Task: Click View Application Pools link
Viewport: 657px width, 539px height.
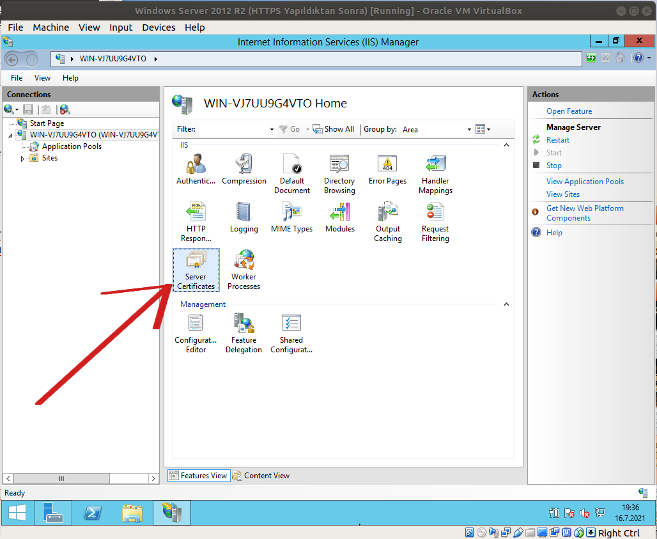Action: click(x=585, y=182)
